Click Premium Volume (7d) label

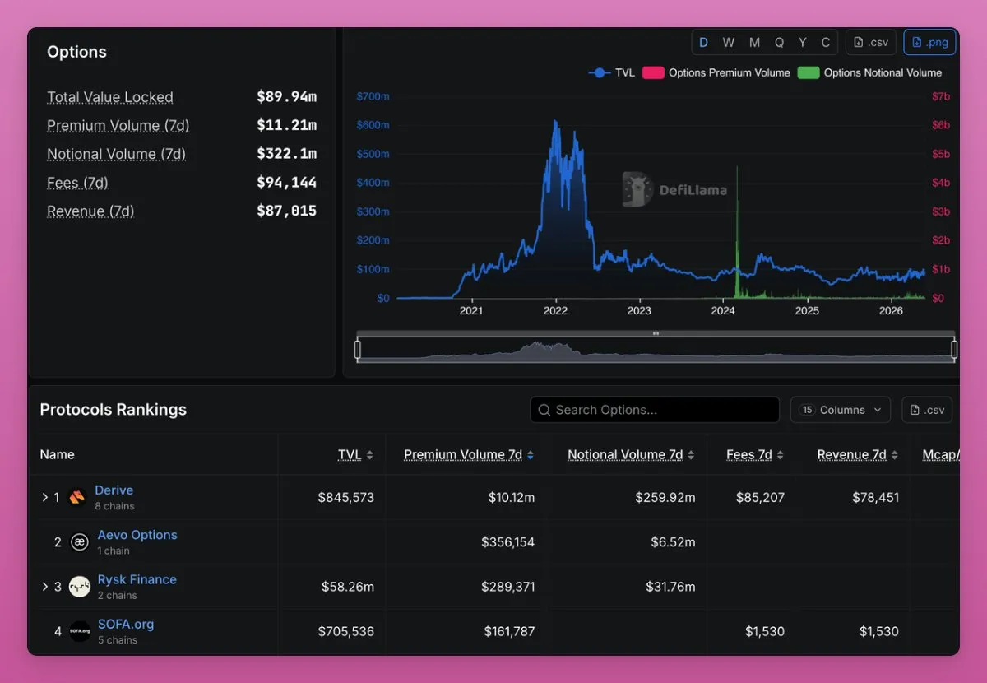click(x=118, y=126)
